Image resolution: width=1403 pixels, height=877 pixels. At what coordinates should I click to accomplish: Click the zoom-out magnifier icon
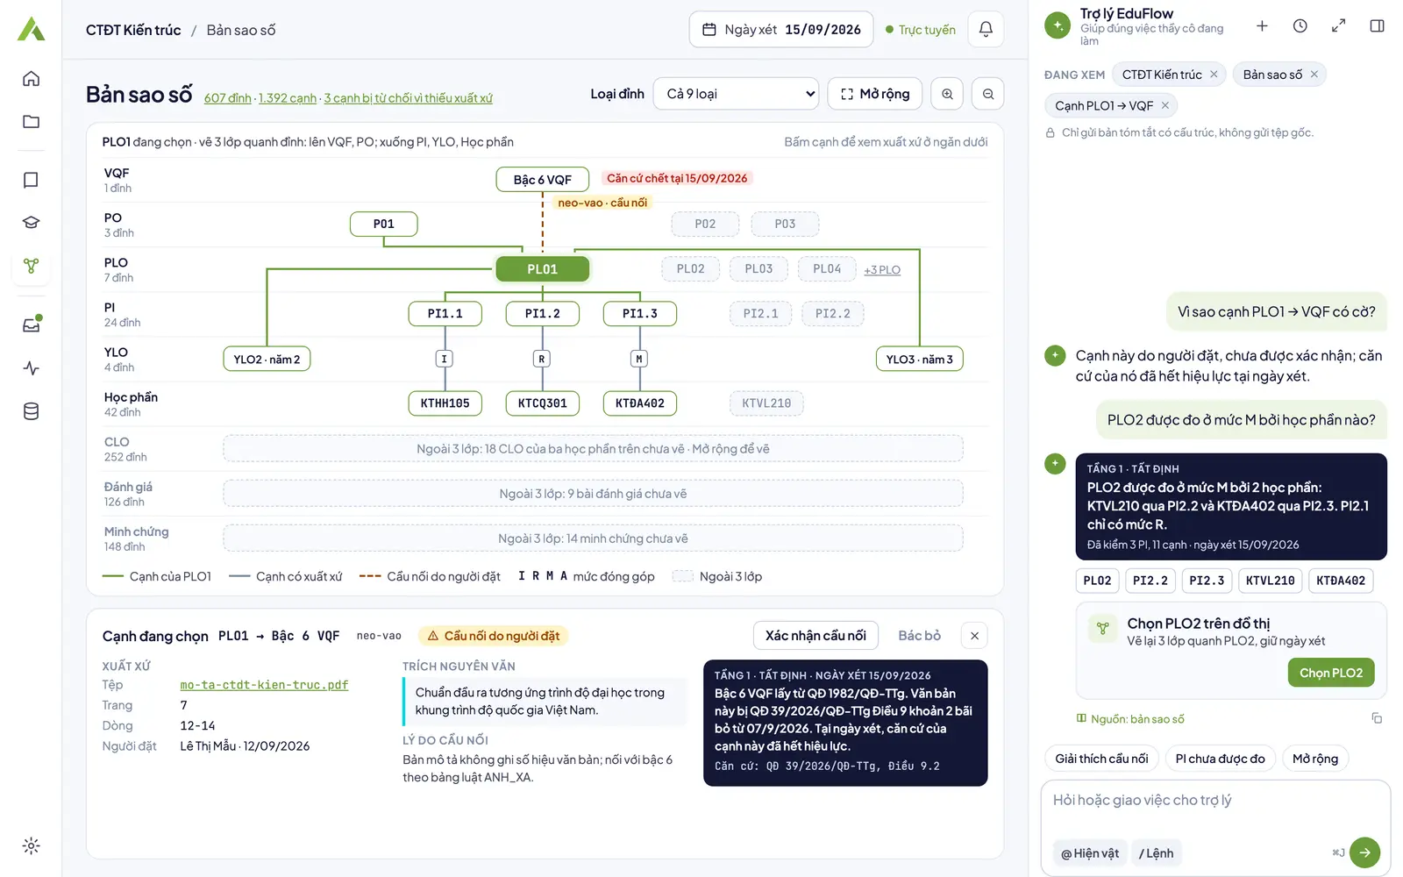click(988, 94)
